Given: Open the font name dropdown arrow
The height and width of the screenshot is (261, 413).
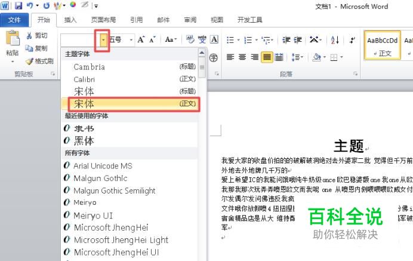Looking at the screenshot, I should (x=103, y=40).
